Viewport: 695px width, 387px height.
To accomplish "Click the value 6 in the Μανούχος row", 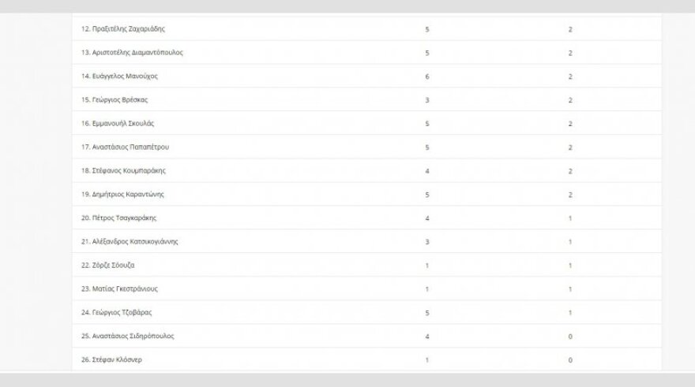I will 427,76.
